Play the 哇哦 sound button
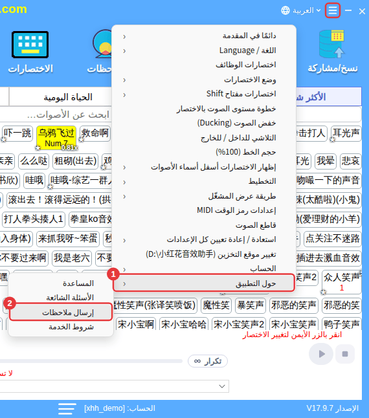Image resolution: width=369 pixels, height=418 pixels. tap(34, 181)
